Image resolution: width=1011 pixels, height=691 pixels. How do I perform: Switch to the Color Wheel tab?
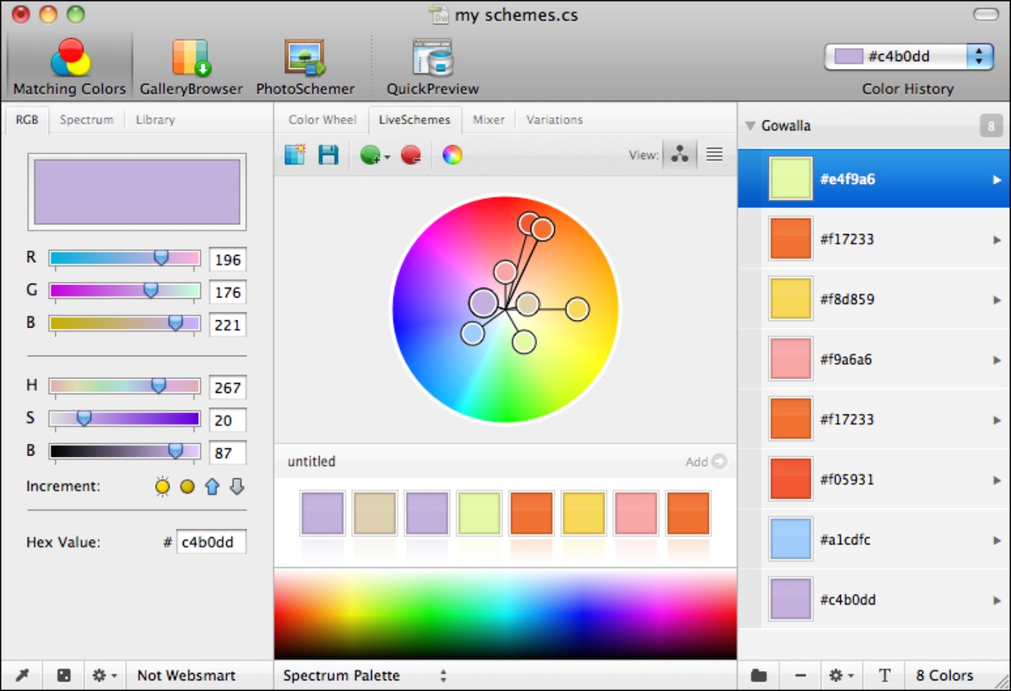pyautogui.click(x=322, y=120)
